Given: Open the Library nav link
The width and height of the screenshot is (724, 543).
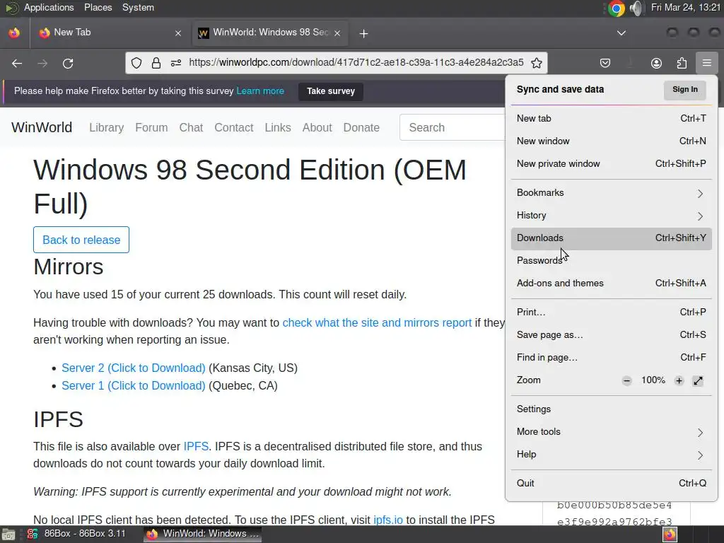Looking at the screenshot, I should [107, 127].
